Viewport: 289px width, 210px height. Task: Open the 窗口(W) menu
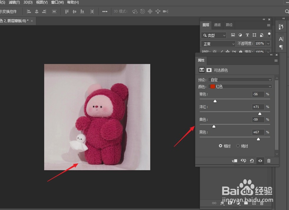tap(57, 2)
